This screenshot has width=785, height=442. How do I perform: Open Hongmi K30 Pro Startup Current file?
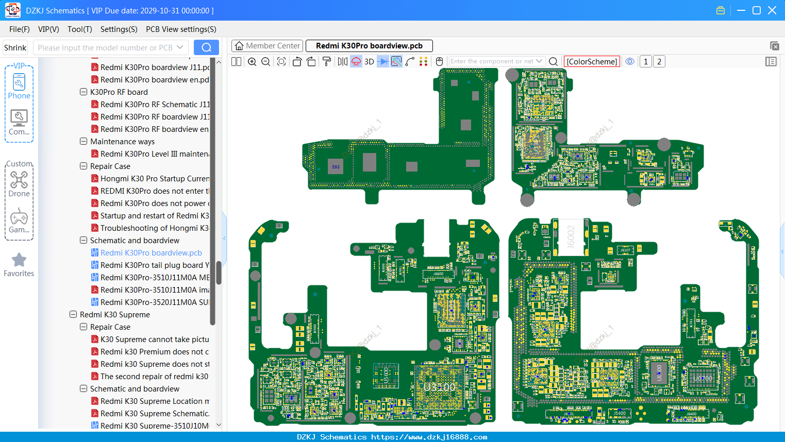tap(151, 179)
